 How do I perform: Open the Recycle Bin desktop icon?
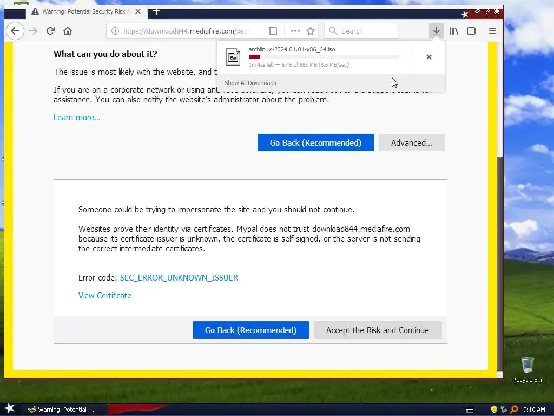click(x=527, y=369)
